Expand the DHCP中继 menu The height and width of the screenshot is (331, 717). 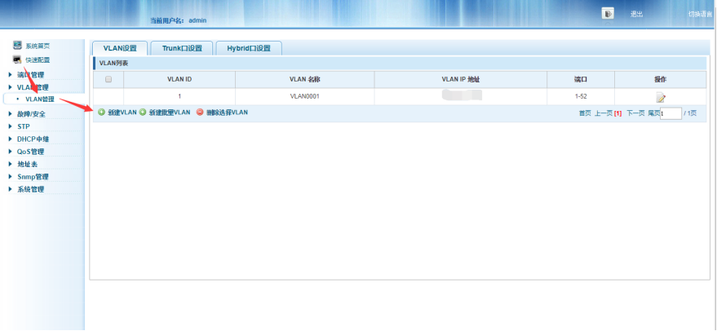pyautogui.click(x=33, y=139)
